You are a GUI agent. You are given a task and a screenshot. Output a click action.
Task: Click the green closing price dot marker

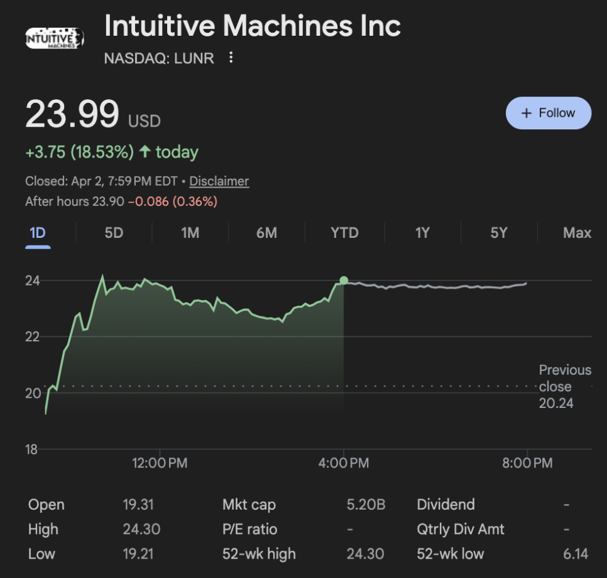[x=344, y=281]
